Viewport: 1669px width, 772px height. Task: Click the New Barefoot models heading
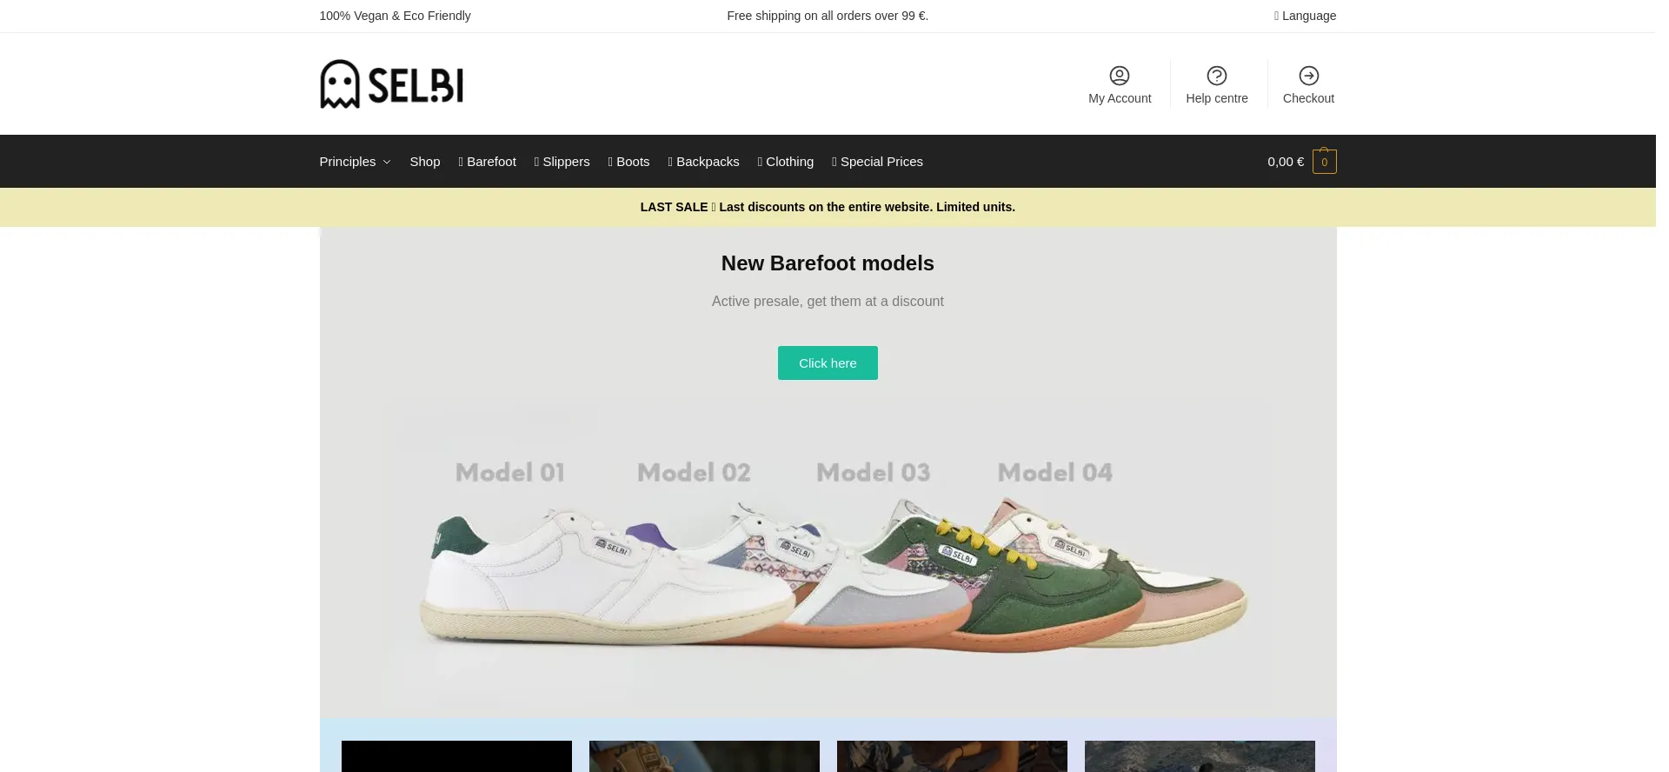click(x=827, y=263)
